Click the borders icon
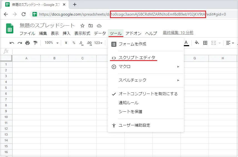 coord(205,43)
